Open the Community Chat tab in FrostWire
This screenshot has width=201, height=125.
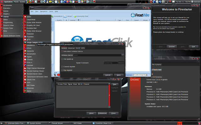pos(81,16)
